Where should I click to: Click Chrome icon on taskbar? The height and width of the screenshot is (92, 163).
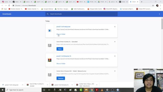[91, 90]
